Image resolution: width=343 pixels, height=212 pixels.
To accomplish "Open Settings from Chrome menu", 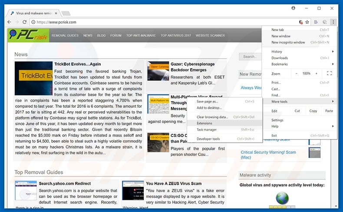I will [x=300, y=120].
